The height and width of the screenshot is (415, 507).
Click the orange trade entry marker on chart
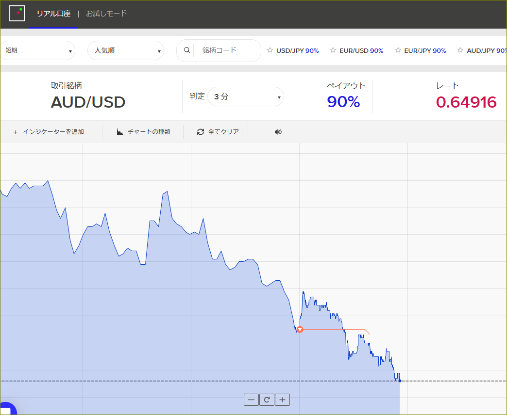[300, 330]
